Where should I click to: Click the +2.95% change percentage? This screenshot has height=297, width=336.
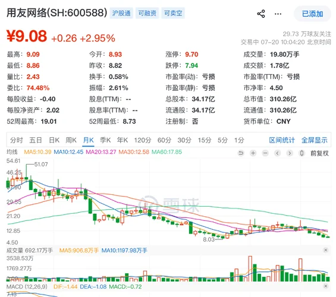tap(98, 38)
